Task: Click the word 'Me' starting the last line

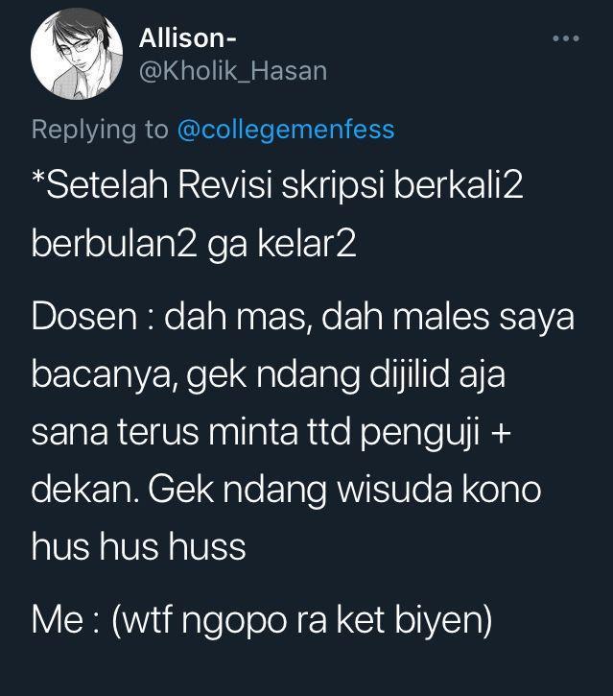Action: [x=57, y=619]
